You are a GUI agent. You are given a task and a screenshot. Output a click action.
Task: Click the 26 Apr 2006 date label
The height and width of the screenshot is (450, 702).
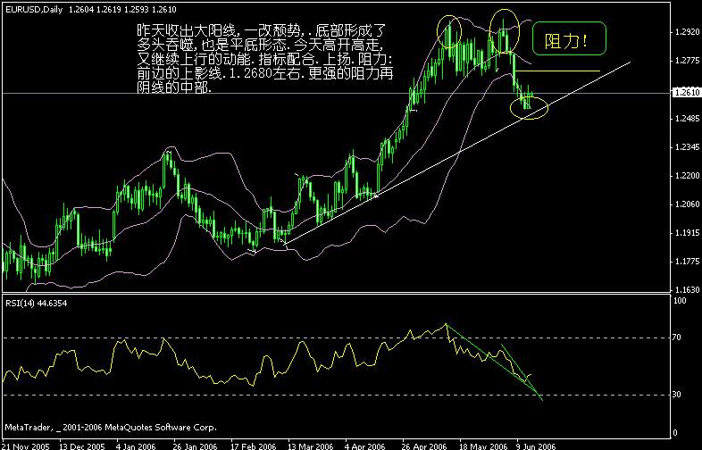tap(425, 446)
